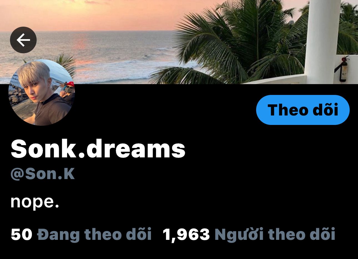Screen dimensions: 358x259
Task: Click the blond hair in the avatar
Action: 31,72
